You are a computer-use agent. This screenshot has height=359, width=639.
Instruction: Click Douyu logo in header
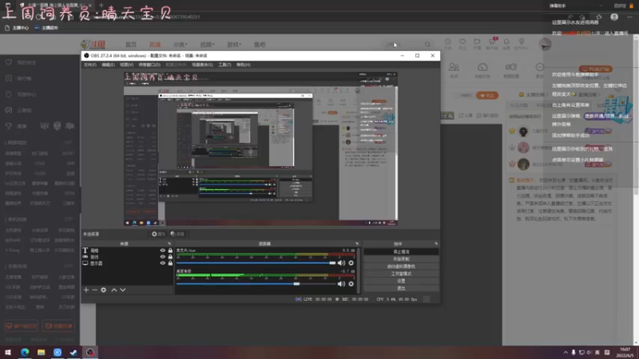(93, 45)
